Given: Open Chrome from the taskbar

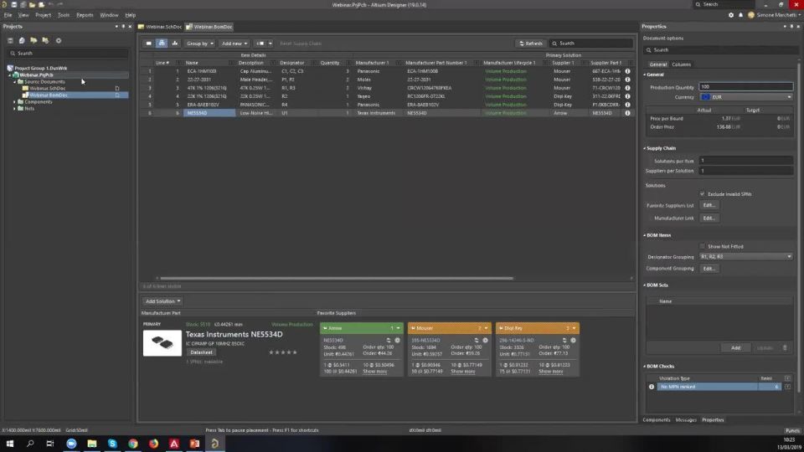Looking at the screenshot, I should coord(133,444).
